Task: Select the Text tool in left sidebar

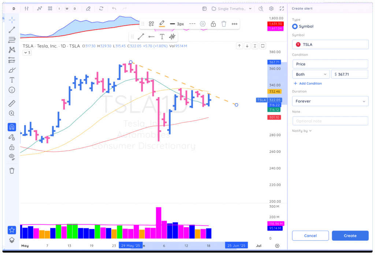Action: tap(12, 80)
